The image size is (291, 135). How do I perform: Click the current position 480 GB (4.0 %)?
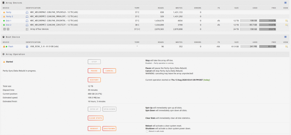tap(95, 94)
